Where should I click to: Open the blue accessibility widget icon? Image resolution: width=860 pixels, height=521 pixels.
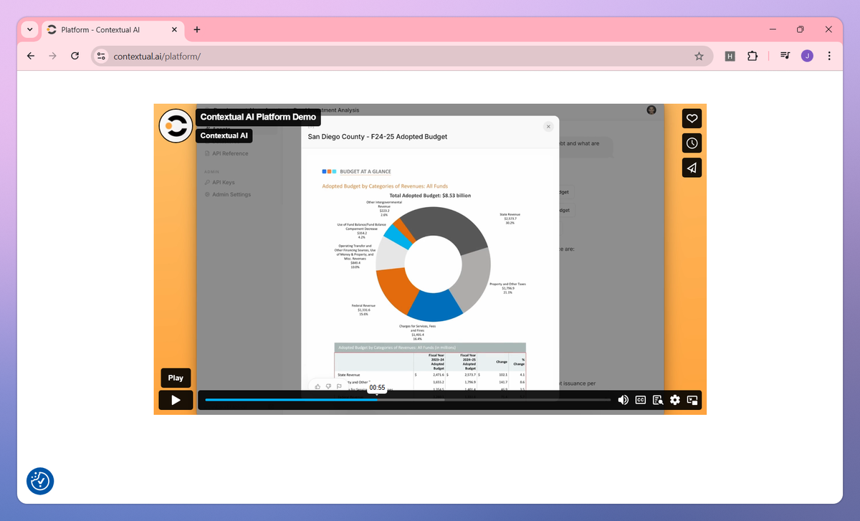click(x=40, y=482)
